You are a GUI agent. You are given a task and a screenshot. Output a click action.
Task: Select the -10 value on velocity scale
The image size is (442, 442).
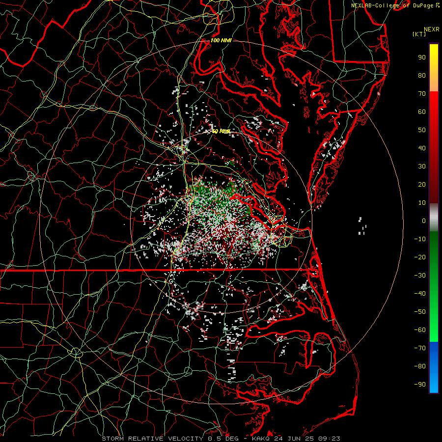[420, 239]
